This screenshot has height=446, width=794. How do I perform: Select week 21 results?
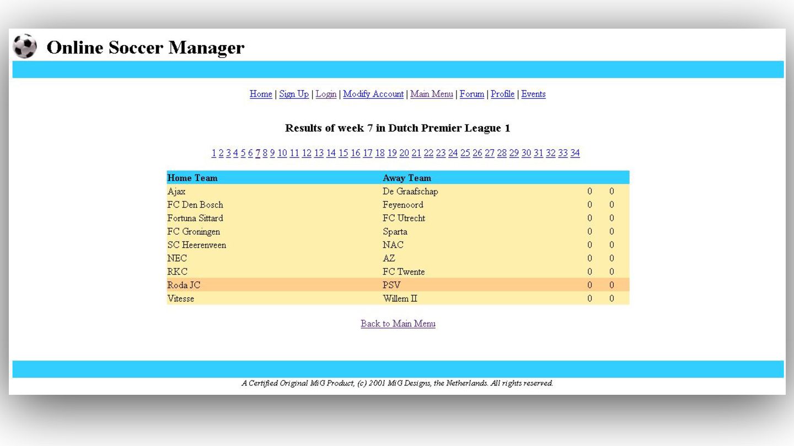tap(416, 153)
